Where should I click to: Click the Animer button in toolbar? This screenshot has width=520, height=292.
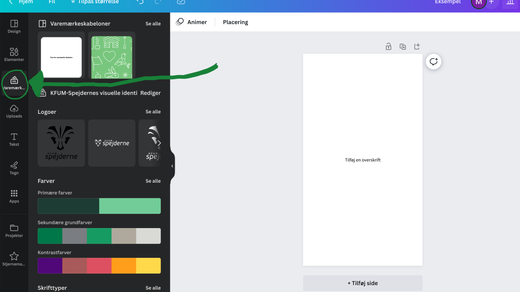(x=192, y=22)
